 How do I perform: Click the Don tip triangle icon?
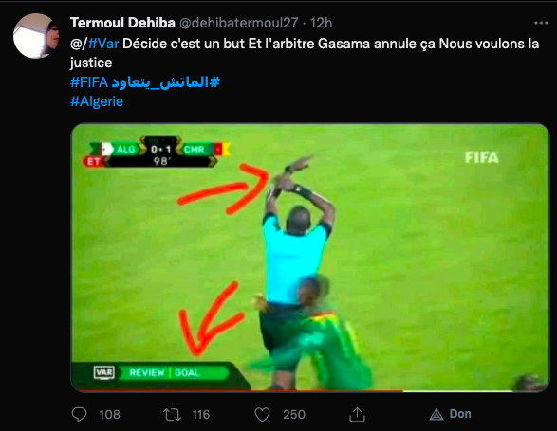436,414
